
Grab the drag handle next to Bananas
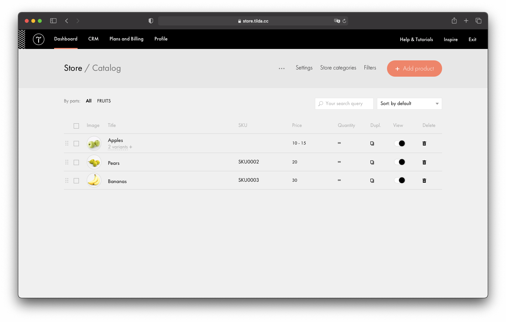[67, 180]
